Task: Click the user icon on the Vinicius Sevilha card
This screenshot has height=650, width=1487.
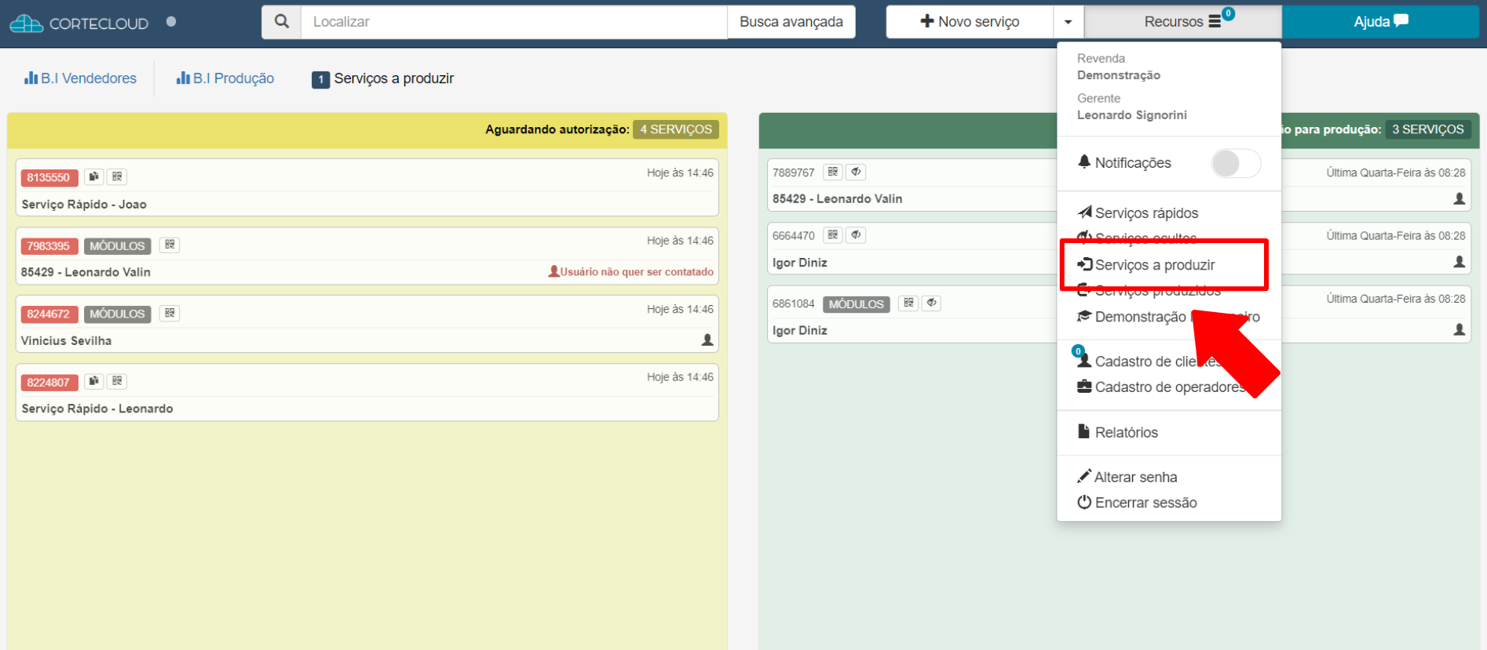Action: tap(707, 340)
